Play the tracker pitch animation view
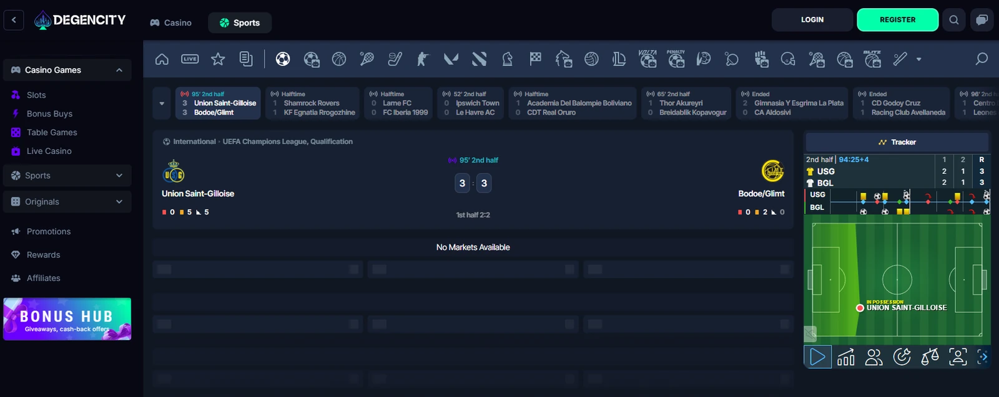Screen dimensions: 999x397 tap(817, 357)
